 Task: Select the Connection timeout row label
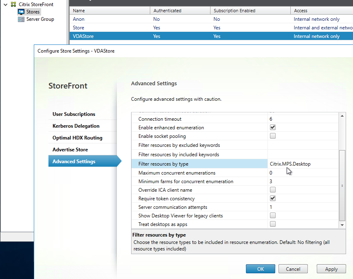coord(160,119)
